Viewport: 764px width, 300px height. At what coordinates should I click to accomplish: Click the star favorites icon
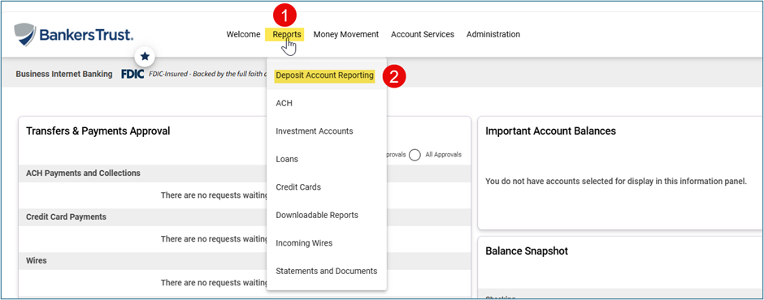(x=145, y=57)
